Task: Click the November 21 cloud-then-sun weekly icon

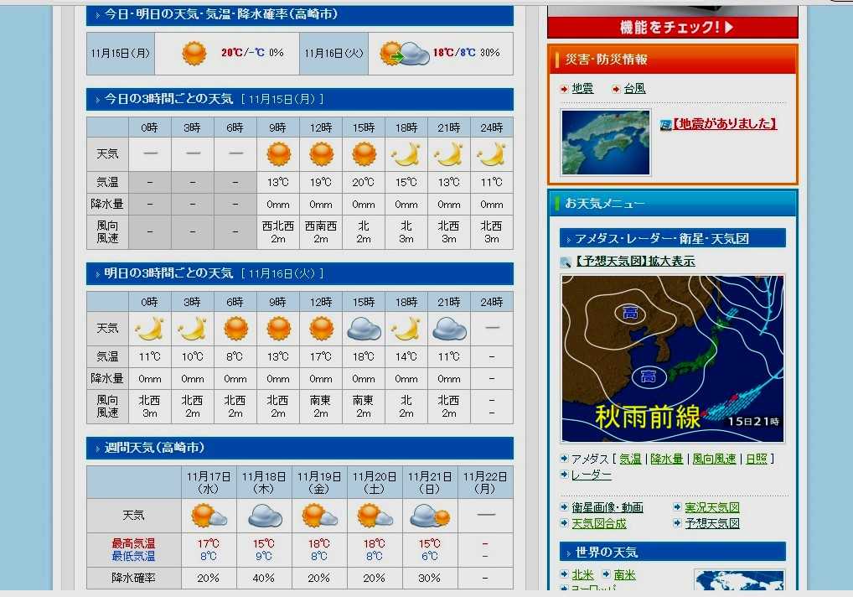Action: point(430,516)
